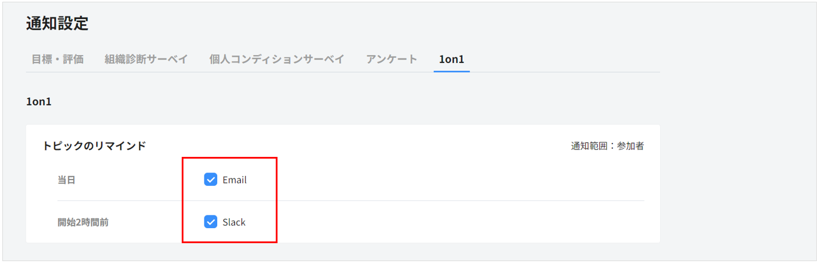Image resolution: width=818 pixels, height=264 pixels.
Task: Click the blue underline under the 1on1 tab
Action: tap(452, 71)
